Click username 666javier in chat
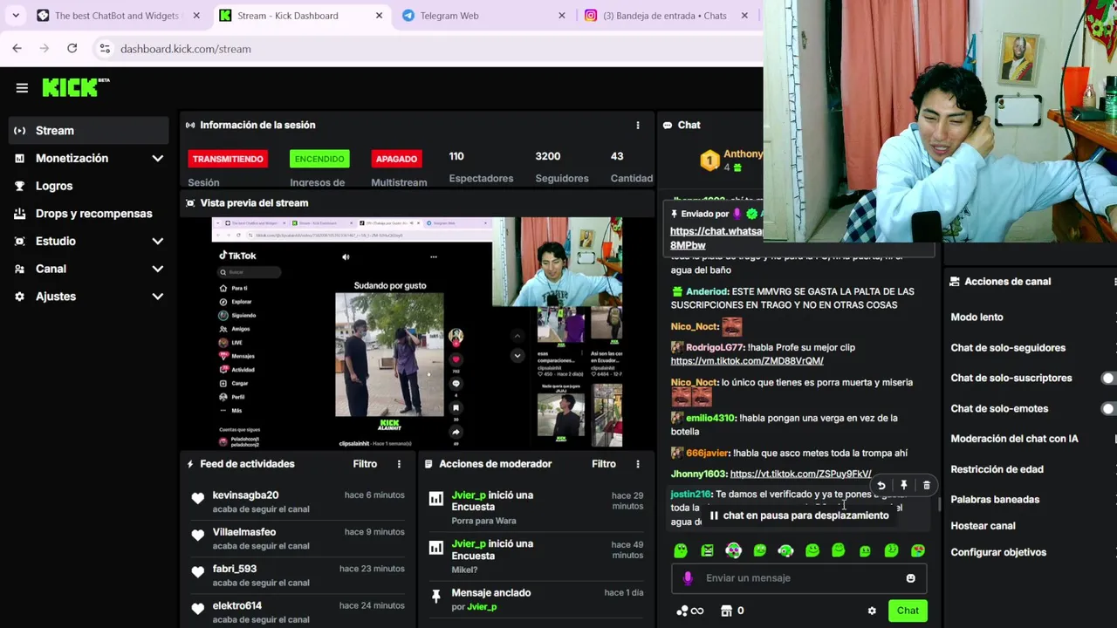Image resolution: width=1117 pixels, height=628 pixels. 707,453
